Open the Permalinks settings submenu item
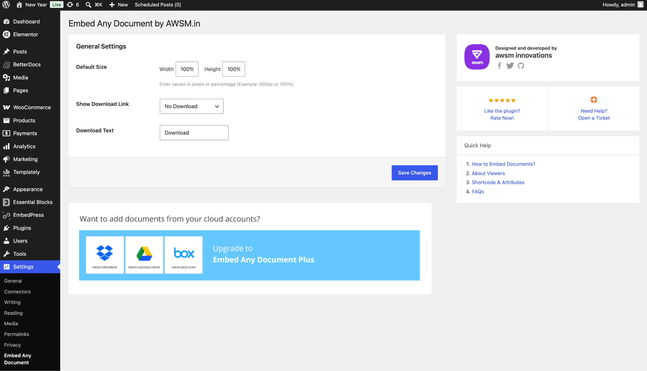647x371 pixels. 16,334
